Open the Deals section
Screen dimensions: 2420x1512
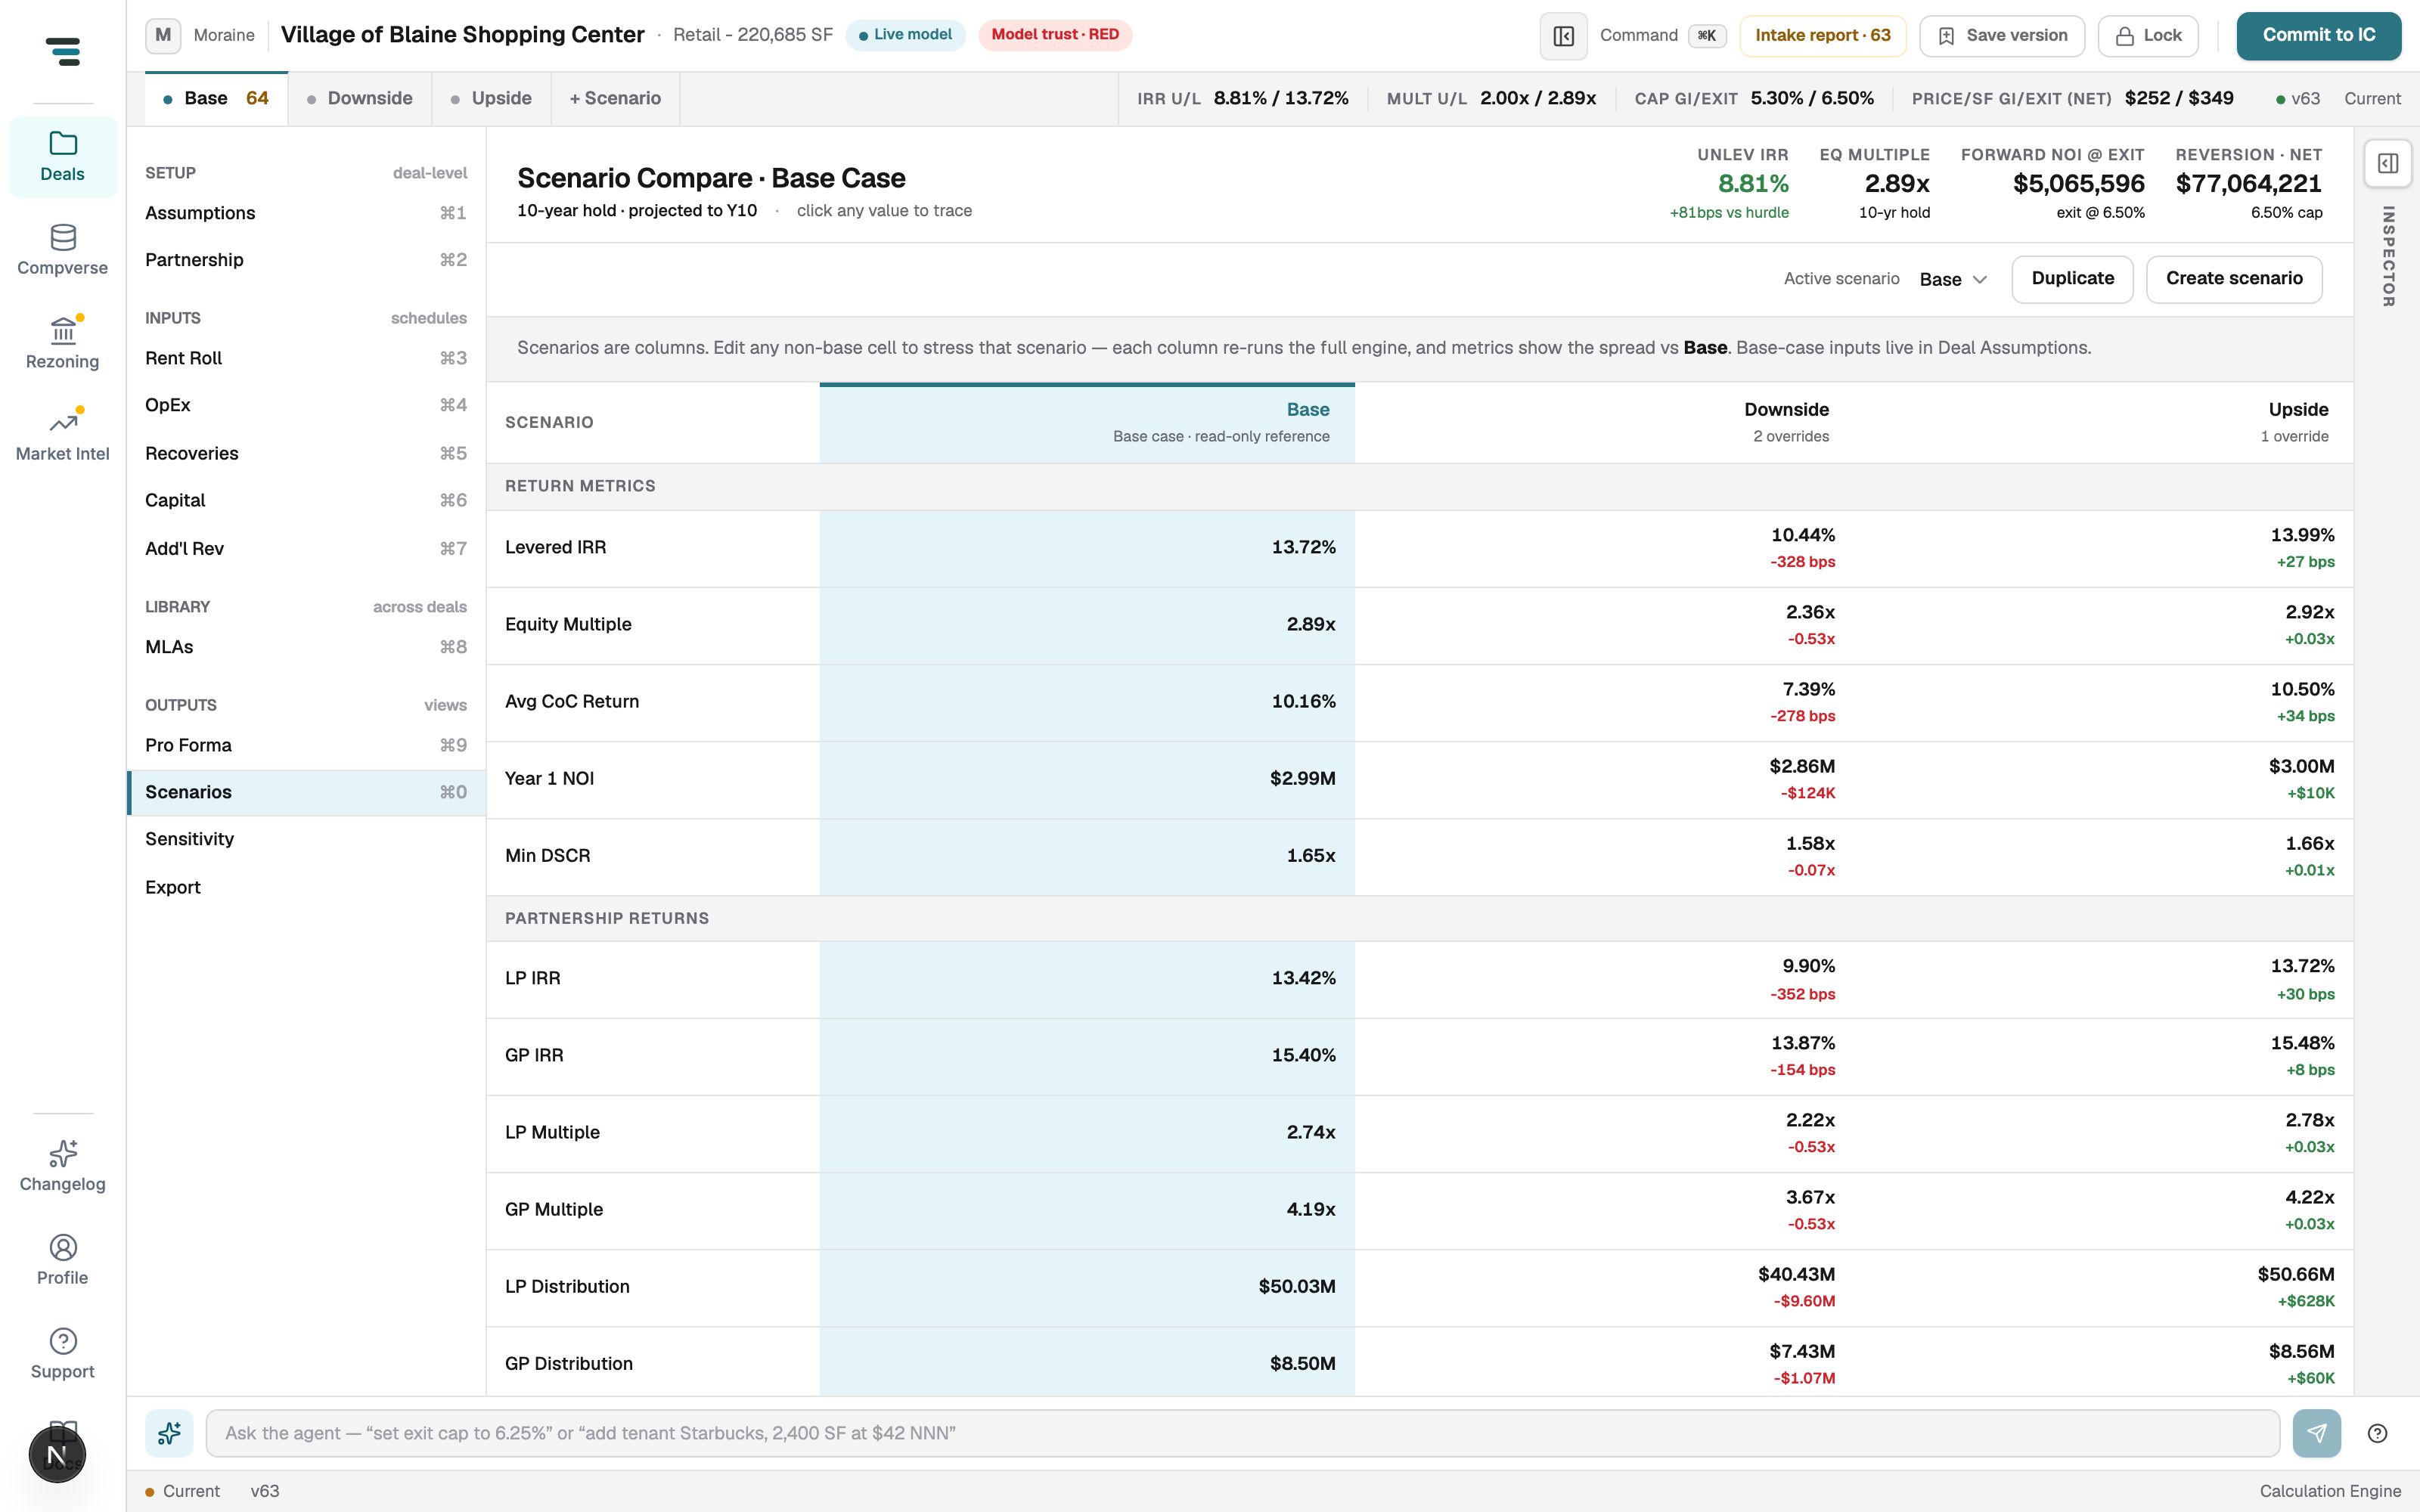[x=63, y=156]
